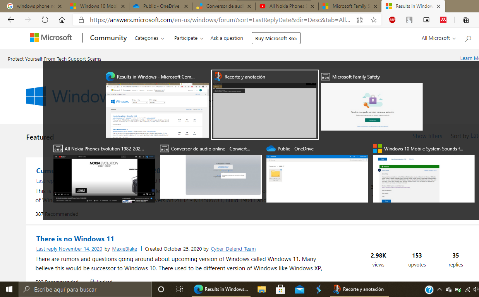Switch to the Microsoft Family Safety tab
The image size is (479, 297).
350,6
